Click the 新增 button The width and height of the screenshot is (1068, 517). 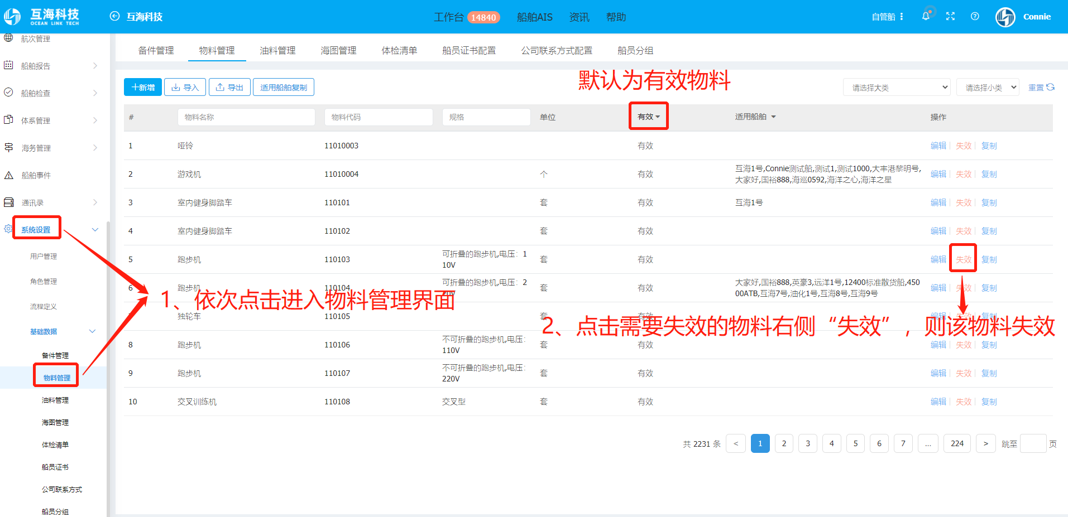click(x=143, y=87)
